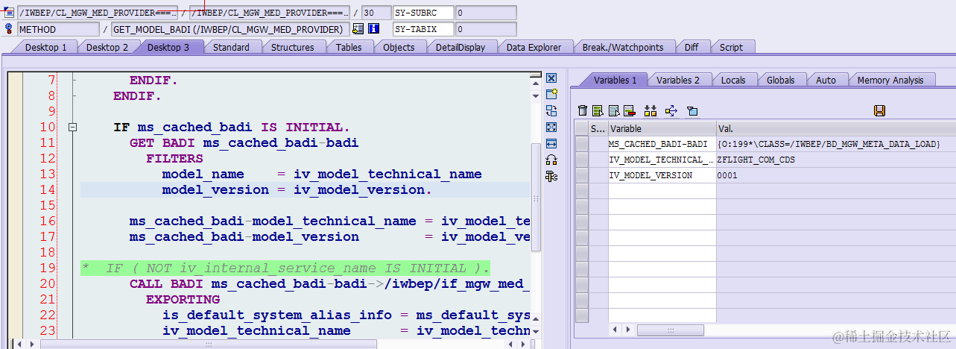The image size is (956, 349).
Task: Click the new tool icon with yellow star
Action: point(551,94)
